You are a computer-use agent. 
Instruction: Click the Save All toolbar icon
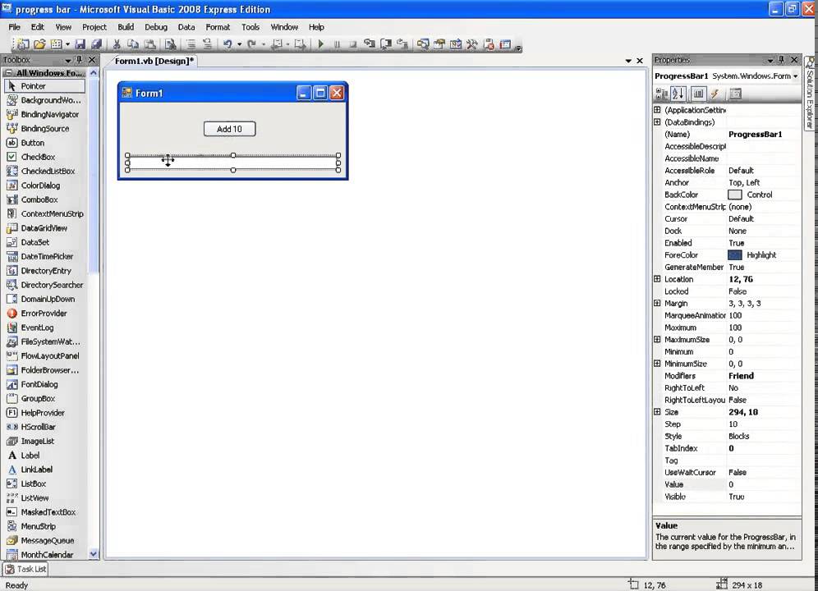(97, 44)
